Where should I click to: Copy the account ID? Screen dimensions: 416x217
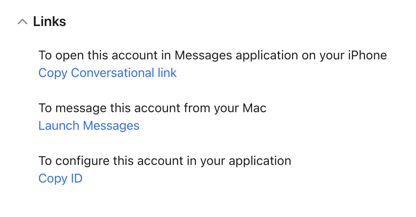pyautogui.click(x=60, y=179)
